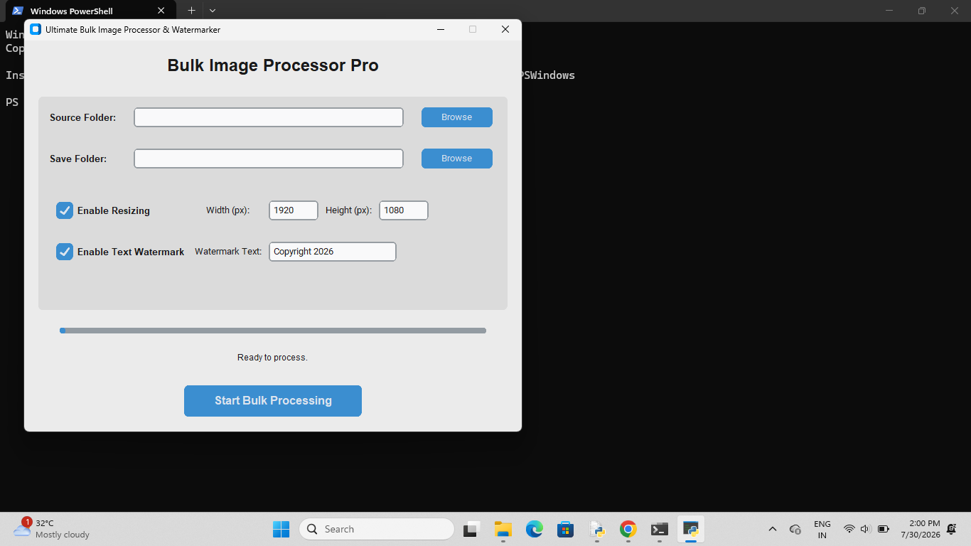Image resolution: width=971 pixels, height=546 pixels.
Task: Start Bulk Processing
Action: click(x=273, y=401)
